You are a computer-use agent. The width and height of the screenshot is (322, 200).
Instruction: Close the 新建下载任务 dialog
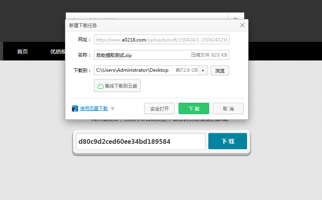click(x=242, y=25)
